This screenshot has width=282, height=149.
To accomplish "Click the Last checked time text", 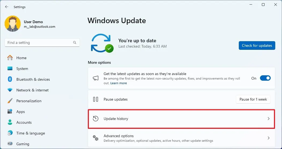I will [x=142, y=46].
